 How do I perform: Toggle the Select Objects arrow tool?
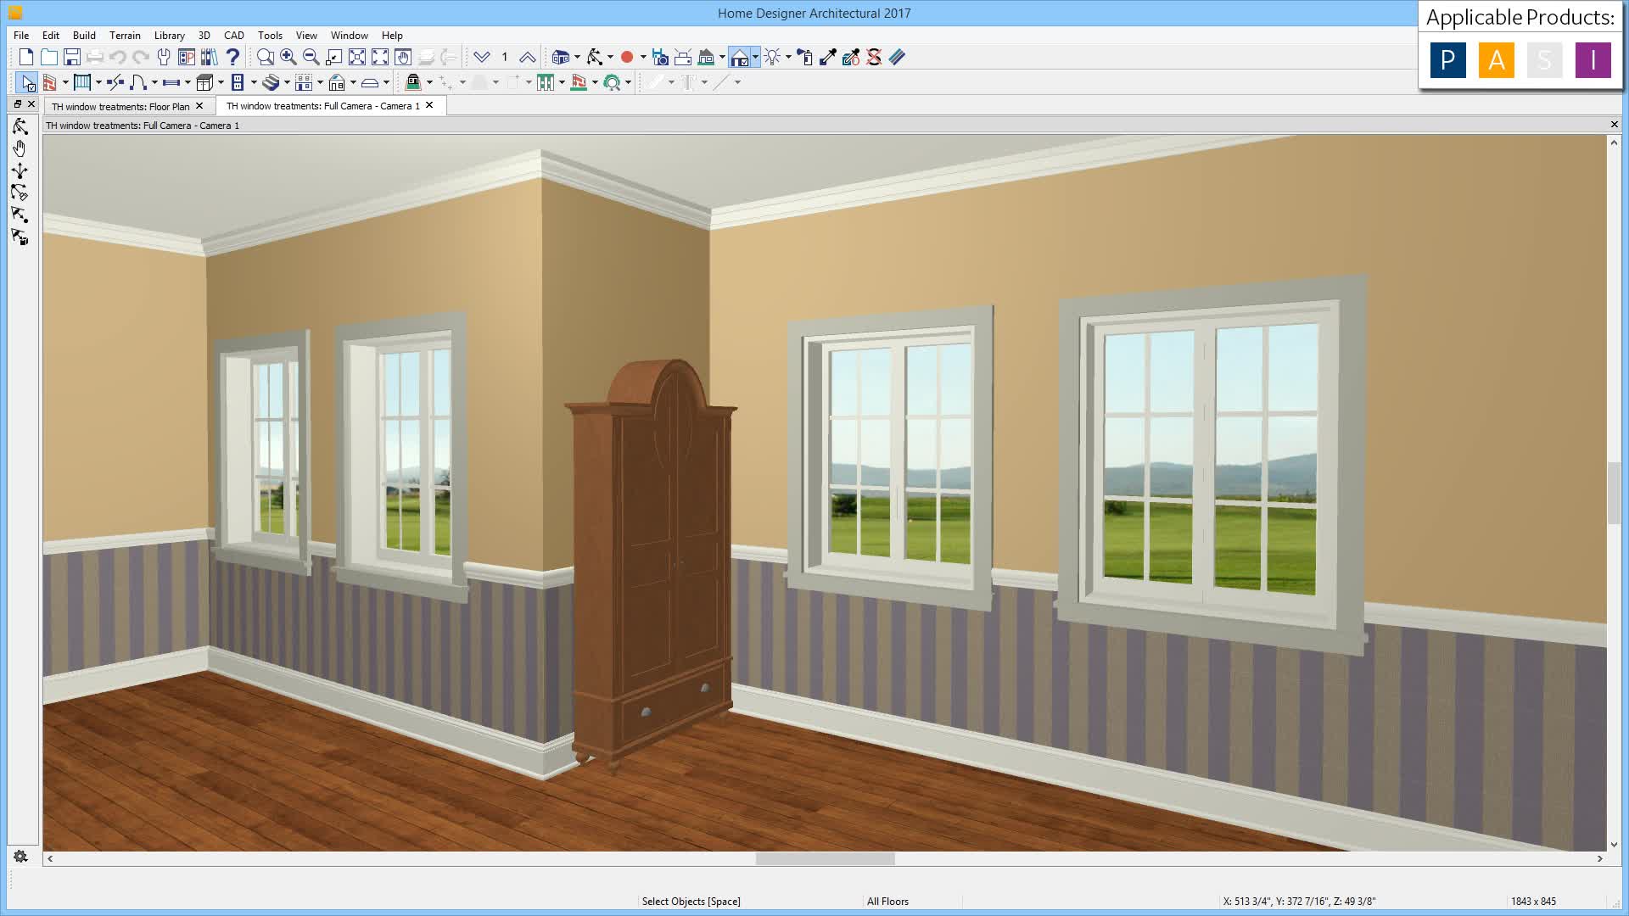point(27,82)
